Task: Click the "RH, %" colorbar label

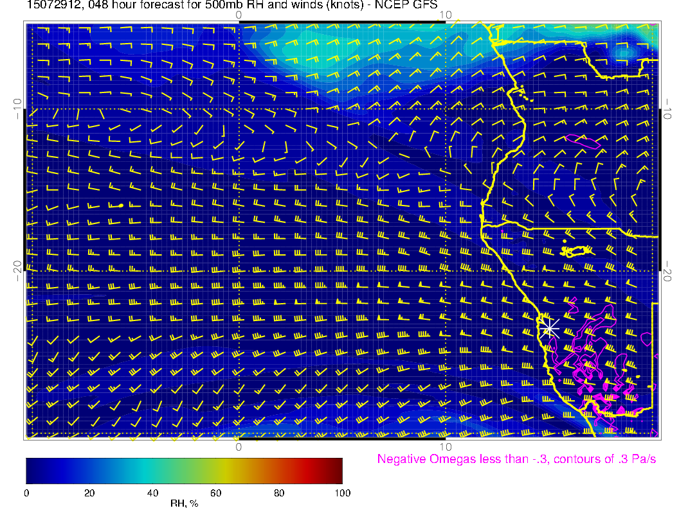Action: [x=184, y=503]
